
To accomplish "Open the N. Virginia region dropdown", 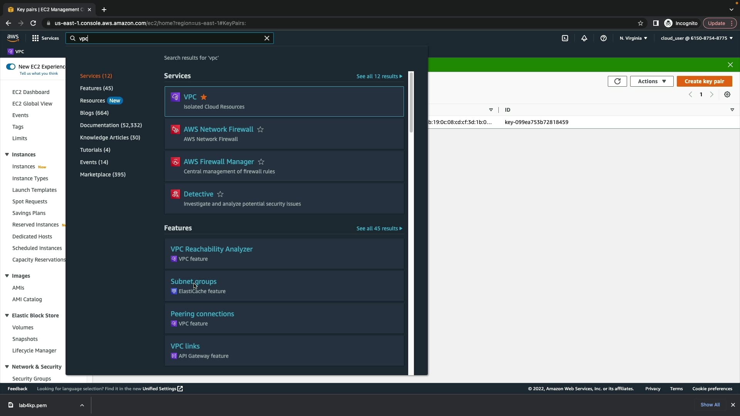I will [633, 38].
